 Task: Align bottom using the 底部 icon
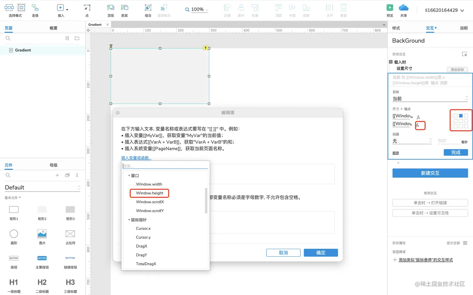pos(306,7)
